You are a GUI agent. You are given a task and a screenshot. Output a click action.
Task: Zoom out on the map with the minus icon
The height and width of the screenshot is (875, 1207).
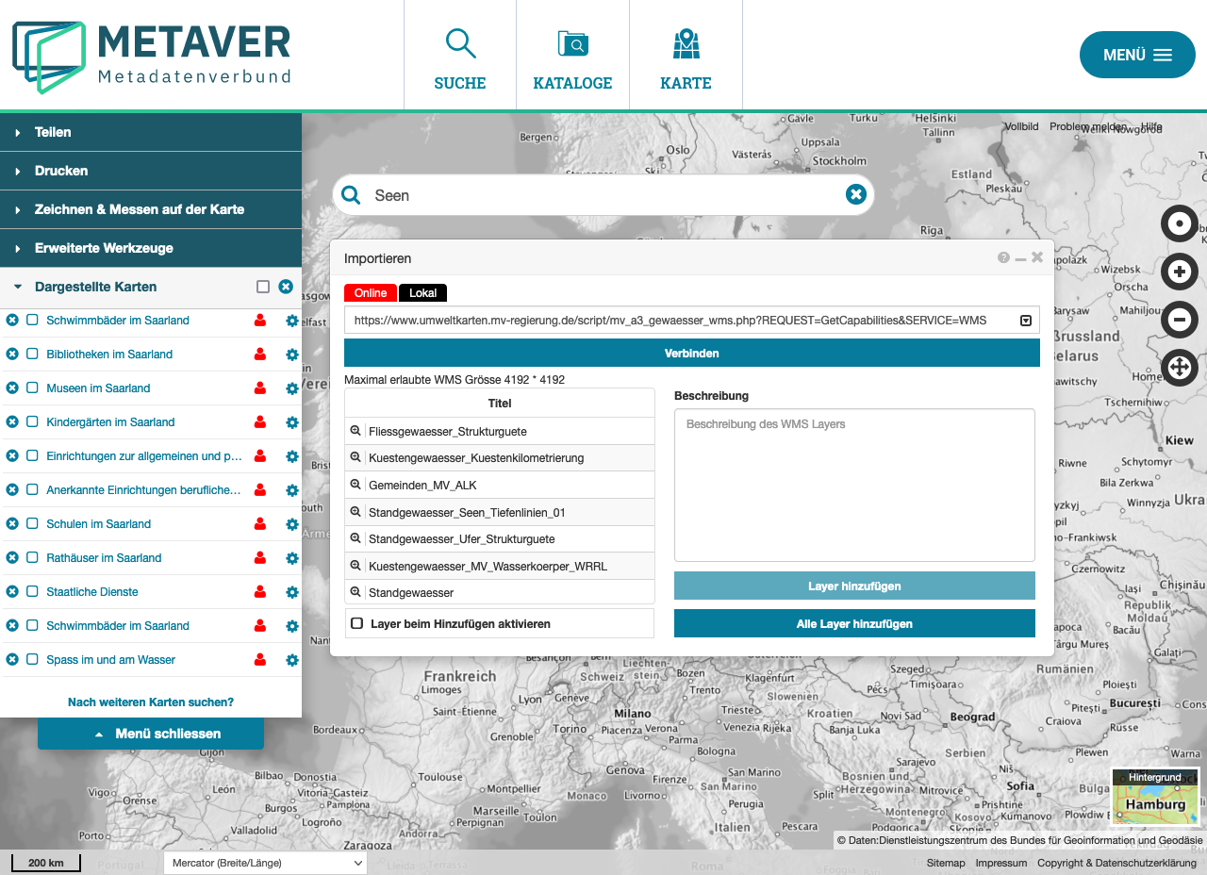[x=1180, y=320]
